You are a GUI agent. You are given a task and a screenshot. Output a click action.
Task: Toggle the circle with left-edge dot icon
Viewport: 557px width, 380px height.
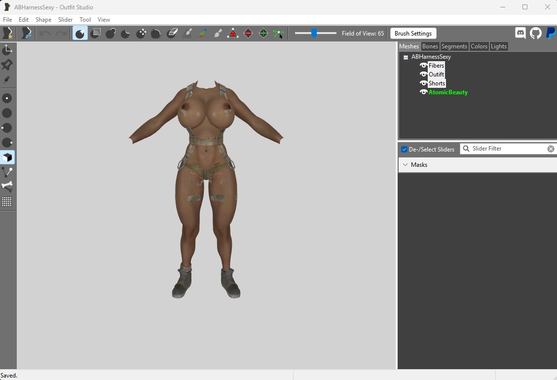[x=7, y=128]
